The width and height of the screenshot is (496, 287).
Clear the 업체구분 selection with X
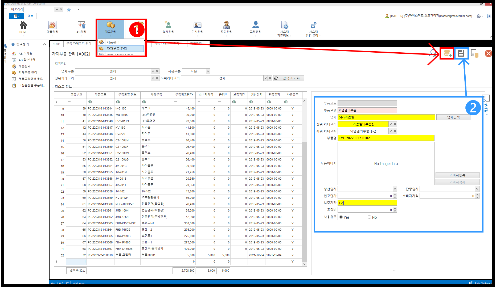157,71
